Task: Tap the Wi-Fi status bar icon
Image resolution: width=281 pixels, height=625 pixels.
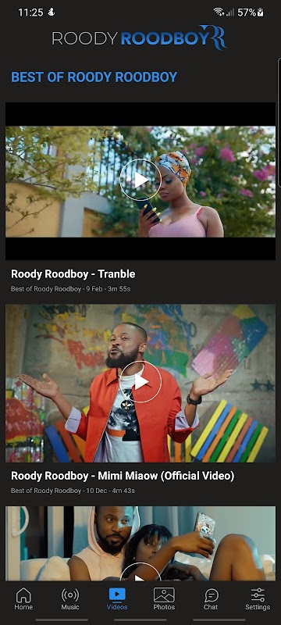Action: point(218,12)
